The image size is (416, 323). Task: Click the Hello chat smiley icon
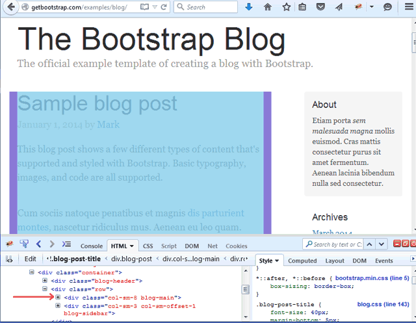(x=387, y=7)
